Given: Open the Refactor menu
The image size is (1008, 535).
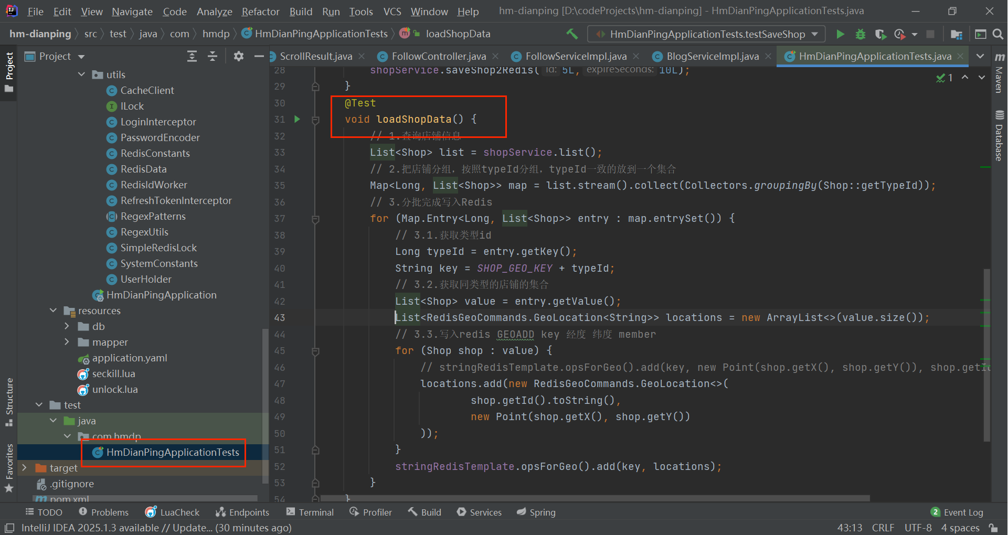Looking at the screenshot, I should (260, 12).
